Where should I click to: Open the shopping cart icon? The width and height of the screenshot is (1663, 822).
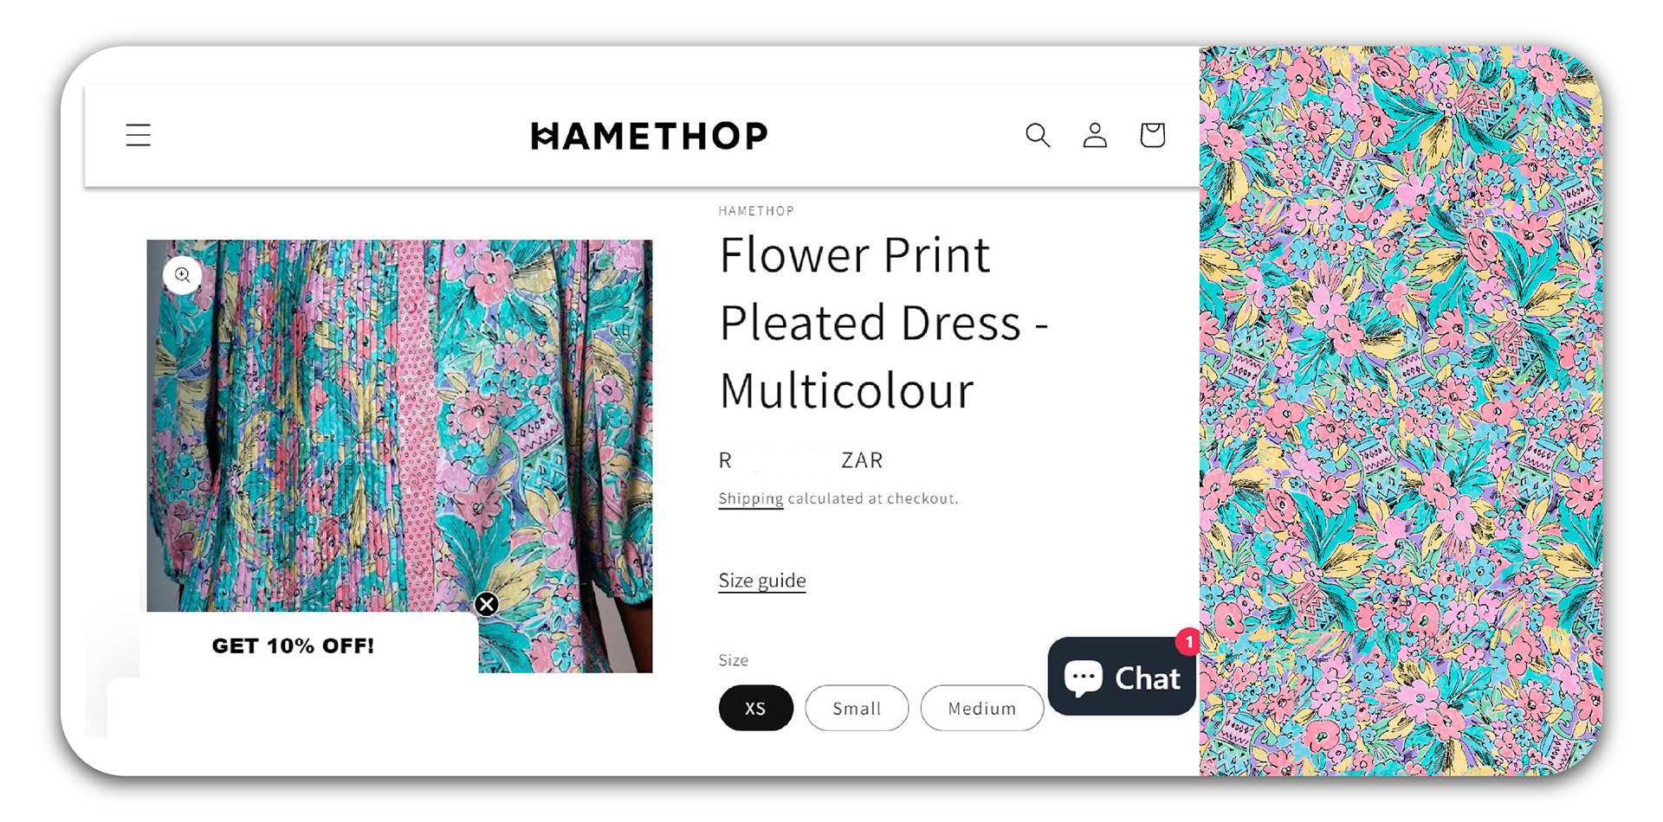(x=1152, y=135)
